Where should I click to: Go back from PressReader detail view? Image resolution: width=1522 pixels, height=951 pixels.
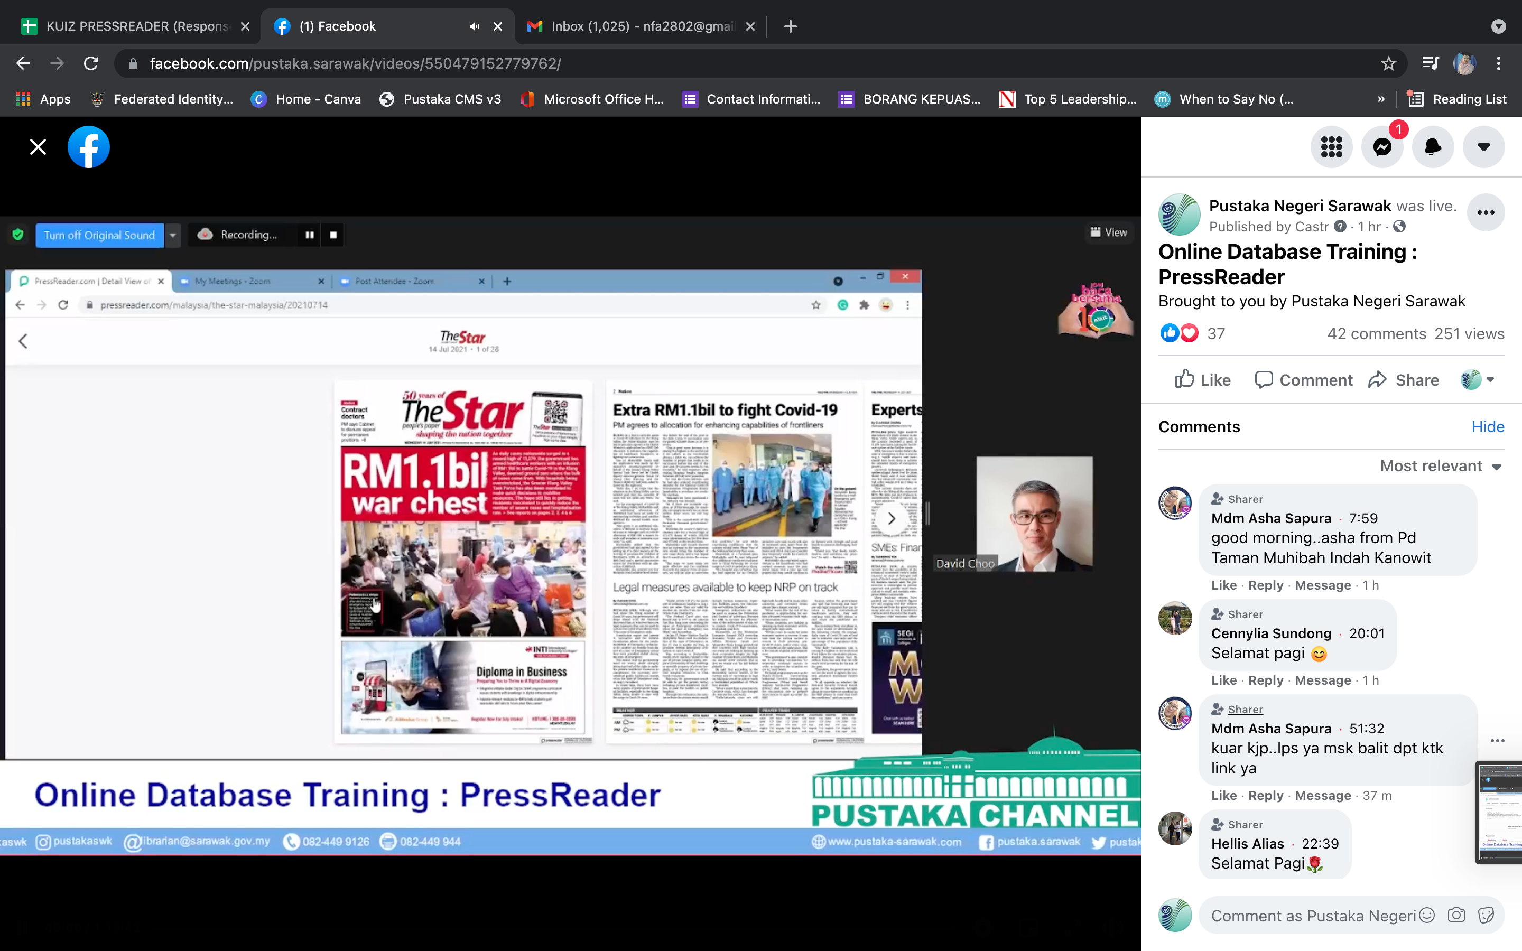tap(23, 341)
